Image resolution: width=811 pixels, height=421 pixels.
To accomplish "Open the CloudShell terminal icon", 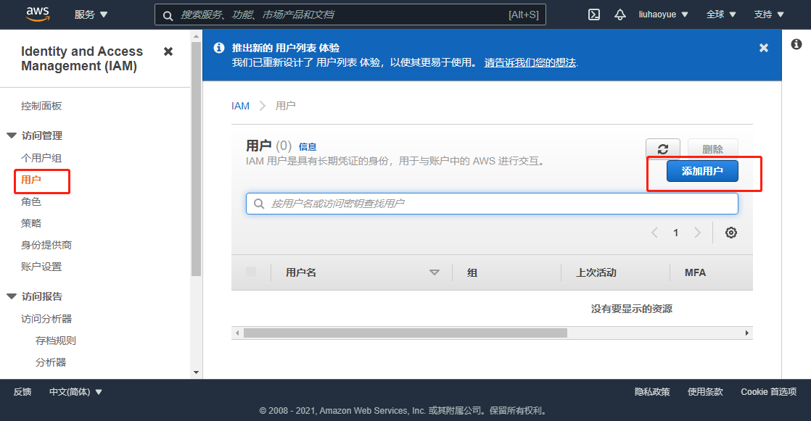I will coord(594,14).
